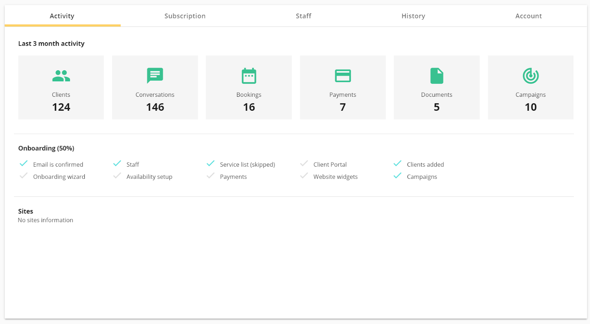Click the onboarding Campaigns checkmark
This screenshot has width=590, height=324.
pyautogui.click(x=398, y=175)
